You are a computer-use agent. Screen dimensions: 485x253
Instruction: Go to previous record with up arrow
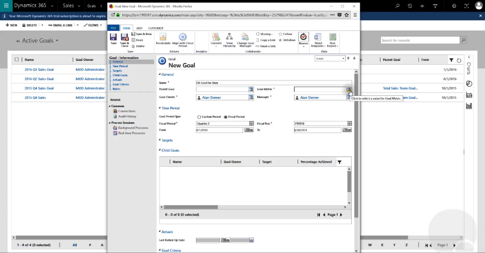[348, 59]
